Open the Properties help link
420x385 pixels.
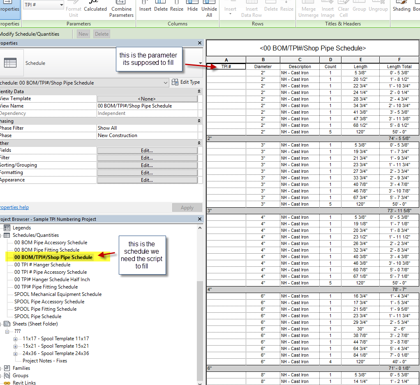tap(14, 208)
